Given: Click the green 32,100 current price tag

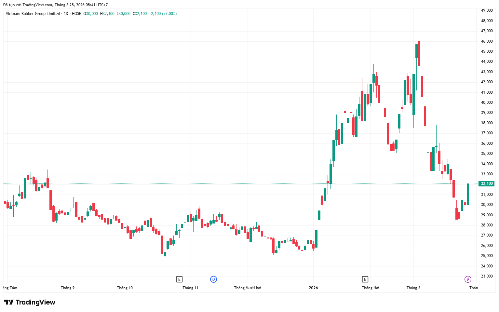Looking at the screenshot, I should (487, 183).
